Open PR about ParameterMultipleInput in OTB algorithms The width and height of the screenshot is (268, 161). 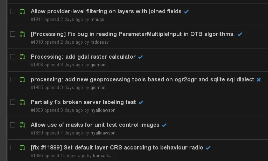pos(133,34)
